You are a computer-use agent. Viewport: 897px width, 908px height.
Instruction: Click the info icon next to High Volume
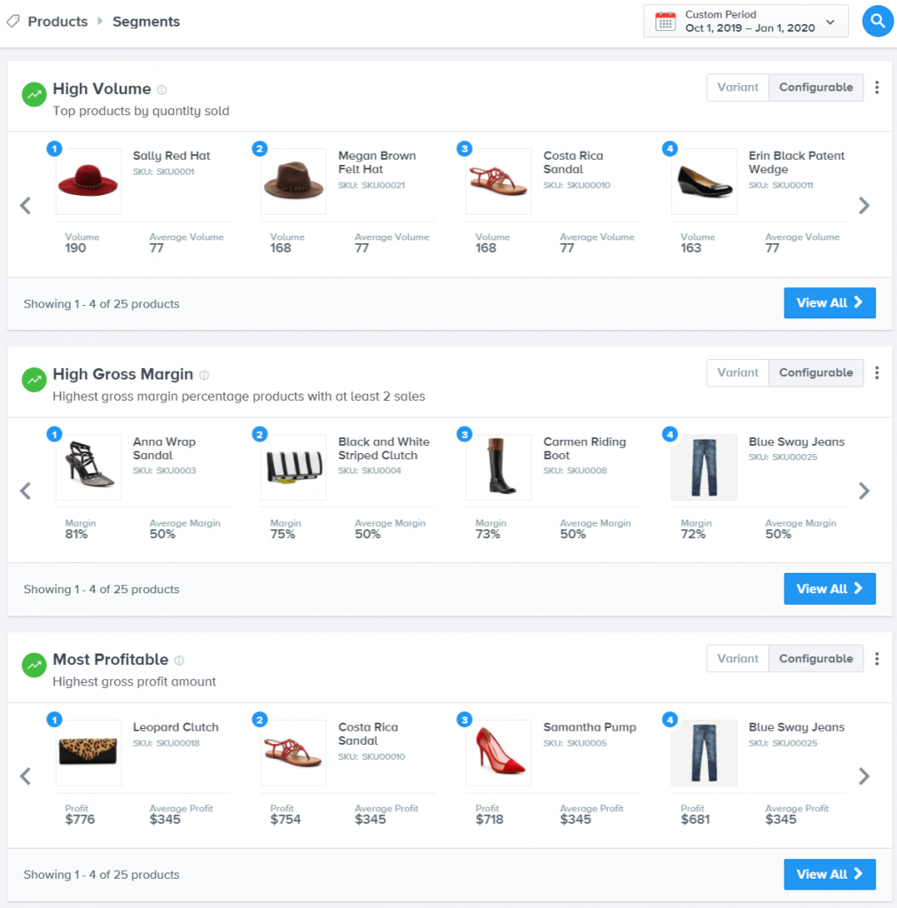162,90
